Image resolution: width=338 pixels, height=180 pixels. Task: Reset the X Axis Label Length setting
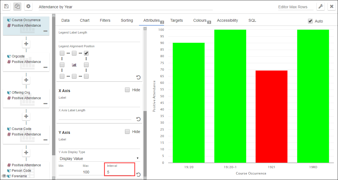point(138,119)
